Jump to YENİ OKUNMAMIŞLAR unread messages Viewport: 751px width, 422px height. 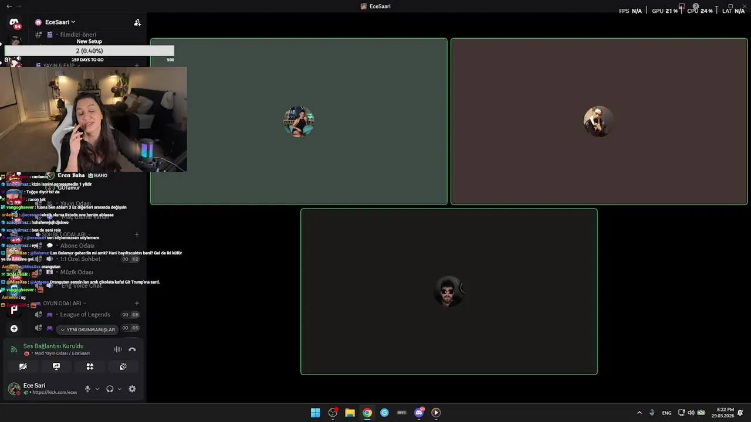[x=87, y=329]
